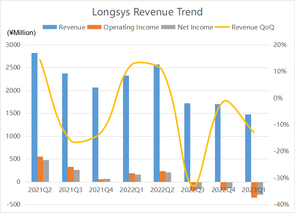
Task: Click the 2500 left axis value
Action: [13, 67]
